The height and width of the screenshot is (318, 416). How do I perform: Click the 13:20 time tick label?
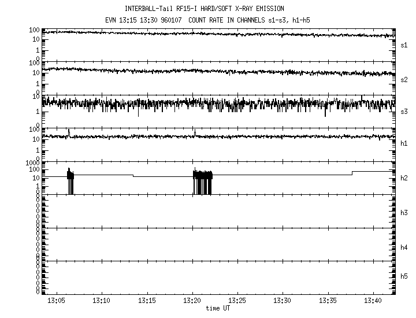[192, 301]
